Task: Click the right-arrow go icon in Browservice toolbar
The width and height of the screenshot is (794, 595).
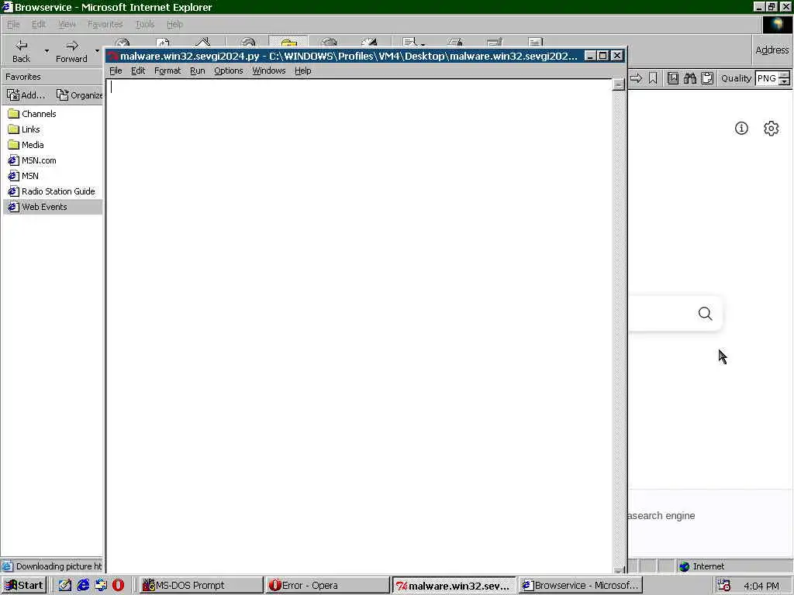Action: pyautogui.click(x=636, y=78)
